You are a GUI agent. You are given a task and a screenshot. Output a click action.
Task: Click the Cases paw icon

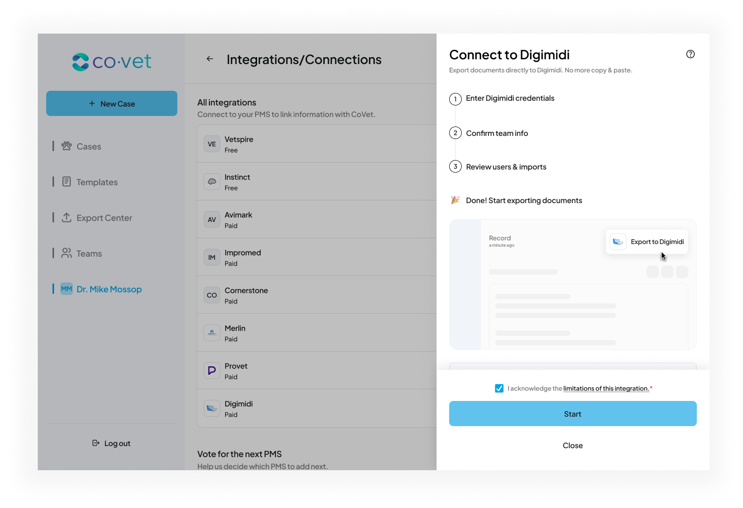point(67,146)
